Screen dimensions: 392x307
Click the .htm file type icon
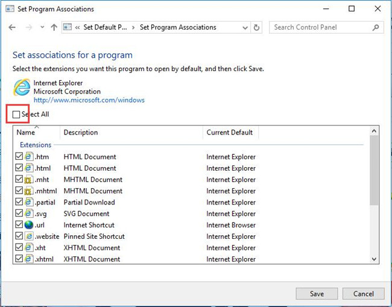29,156
